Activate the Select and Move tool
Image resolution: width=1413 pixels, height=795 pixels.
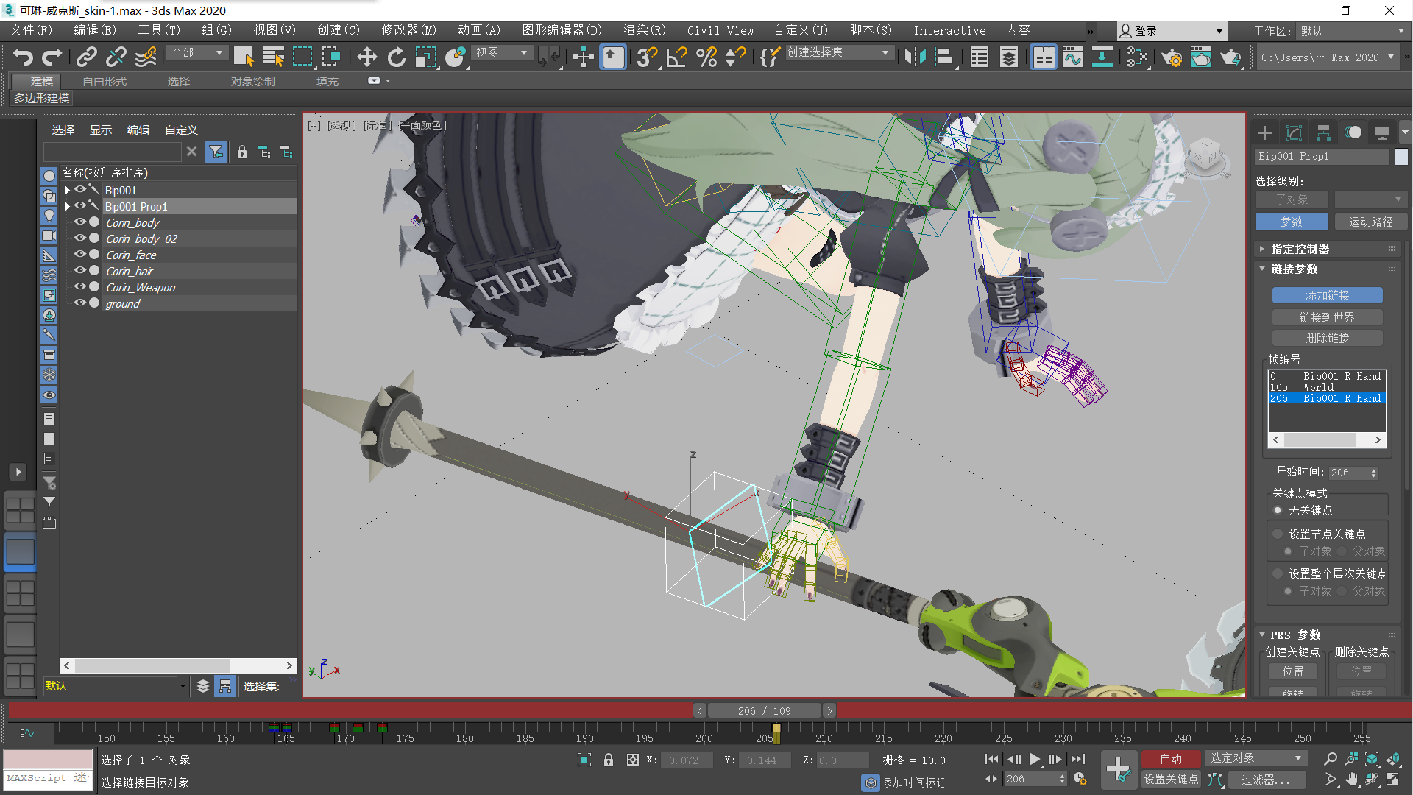pyautogui.click(x=366, y=57)
